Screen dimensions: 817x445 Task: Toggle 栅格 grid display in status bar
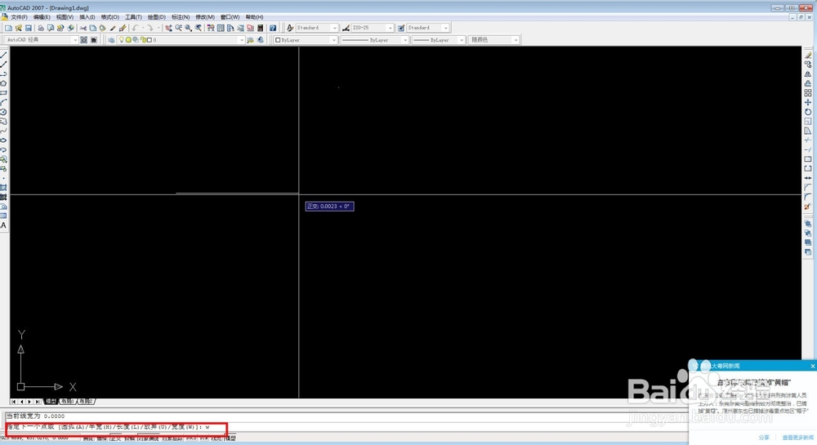pyautogui.click(x=101, y=438)
